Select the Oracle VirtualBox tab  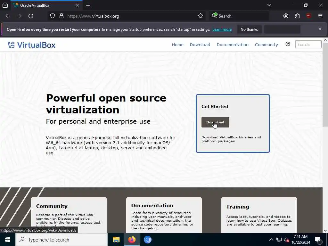pos(46,5)
